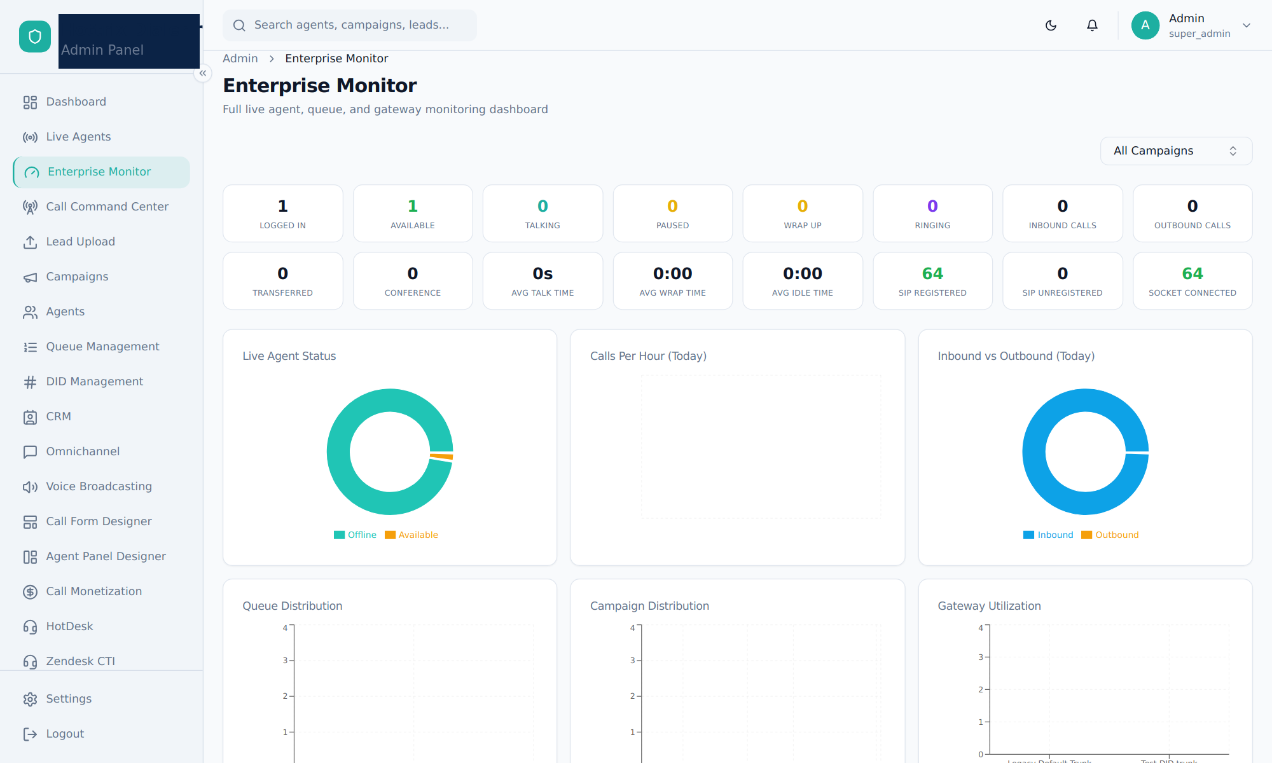
Task: Open Dashboard from sidebar
Action: tap(101, 102)
